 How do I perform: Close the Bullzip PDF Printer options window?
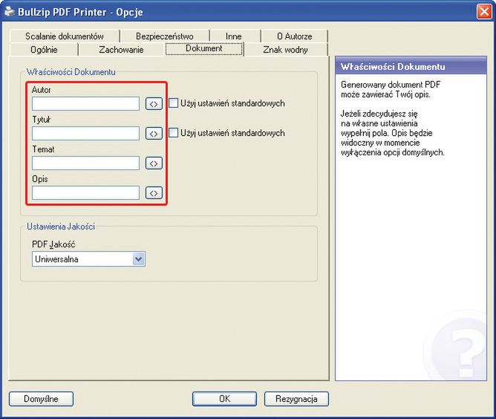pyautogui.click(x=484, y=12)
